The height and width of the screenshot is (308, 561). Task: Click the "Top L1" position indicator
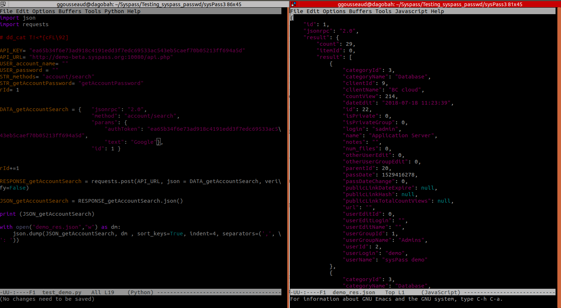395,292
